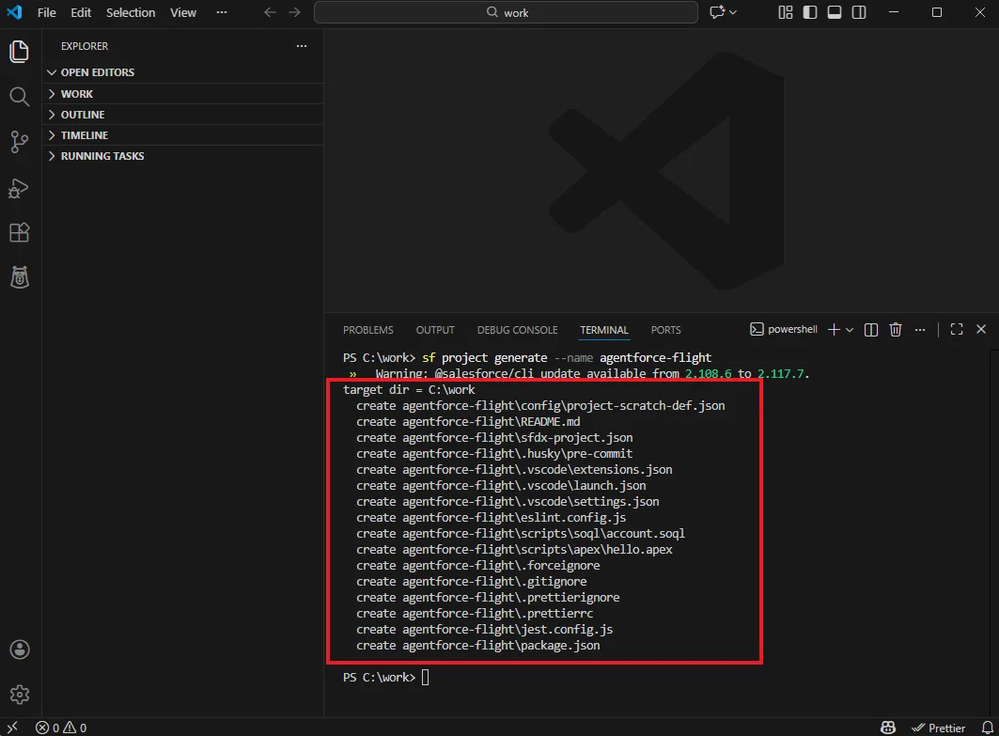Expand the RUNNING TASKS section

click(x=183, y=155)
